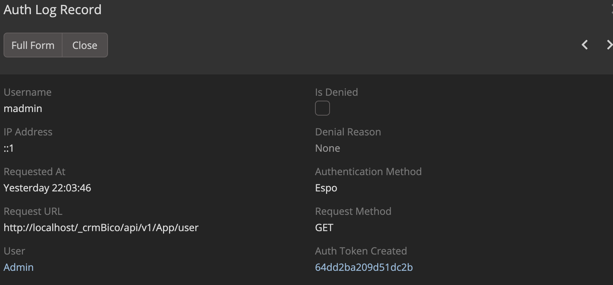The height and width of the screenshot is (285, 613).
Task: Click the Authentication Method field label
Action: point(368,172)
